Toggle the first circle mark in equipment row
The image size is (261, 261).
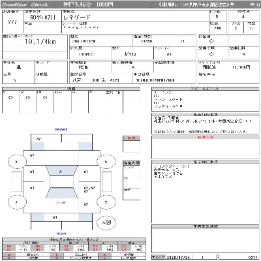pos(10,98)
